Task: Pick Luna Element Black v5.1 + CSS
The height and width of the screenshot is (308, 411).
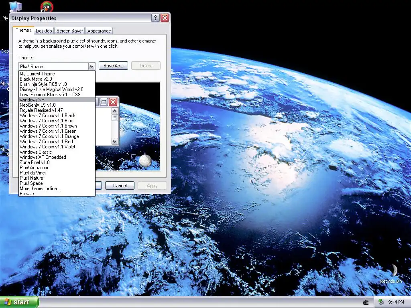Action: (57, 95)
